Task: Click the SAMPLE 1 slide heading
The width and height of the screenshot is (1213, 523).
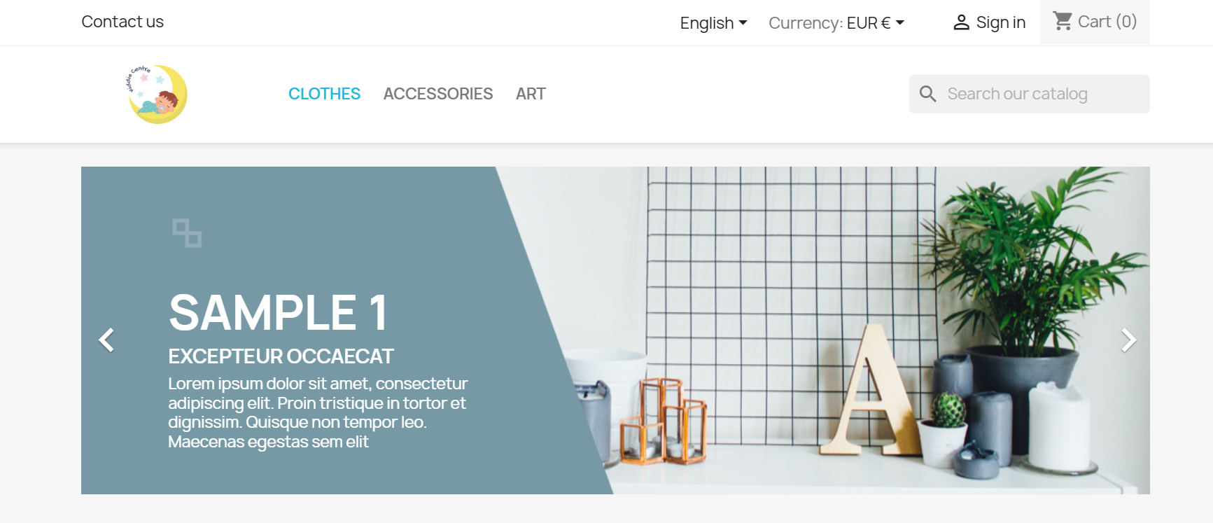Action: click(x=278, y=312)
